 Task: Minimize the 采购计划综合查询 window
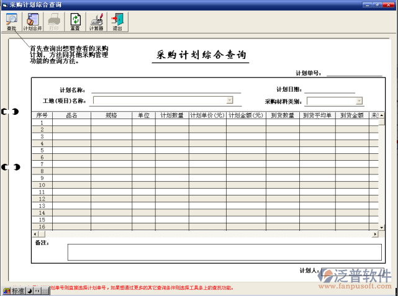(367, 5)
